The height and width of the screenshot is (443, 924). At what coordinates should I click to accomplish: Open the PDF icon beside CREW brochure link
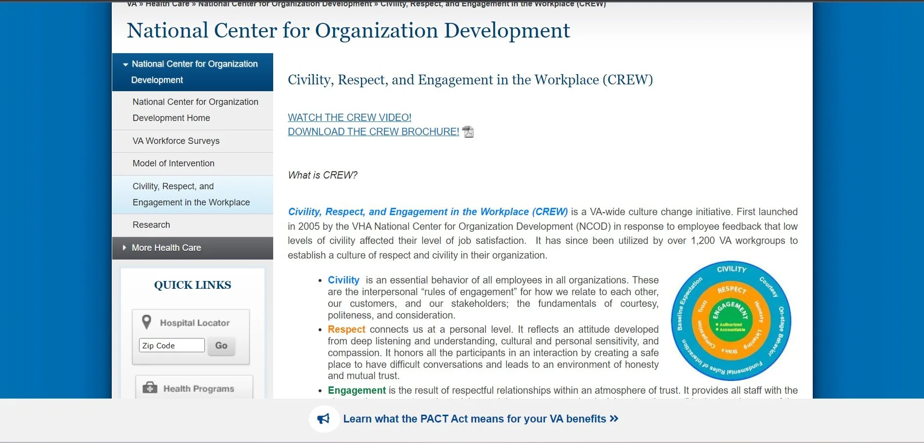tap(468, 132)
